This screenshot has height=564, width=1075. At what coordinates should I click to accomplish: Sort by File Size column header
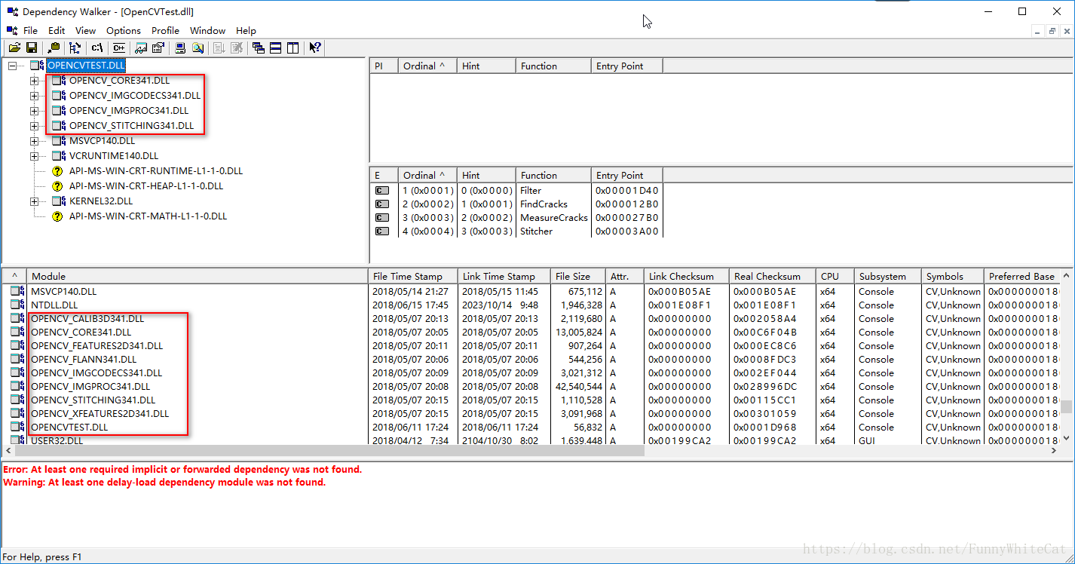tap(578, 276)
